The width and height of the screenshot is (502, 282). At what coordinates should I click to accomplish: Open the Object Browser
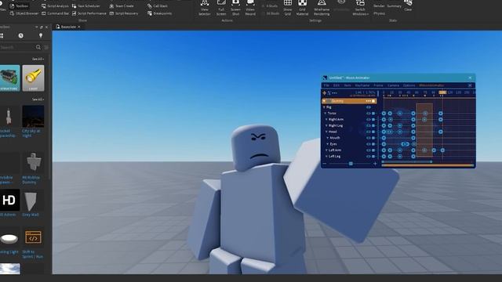(24, 13)
